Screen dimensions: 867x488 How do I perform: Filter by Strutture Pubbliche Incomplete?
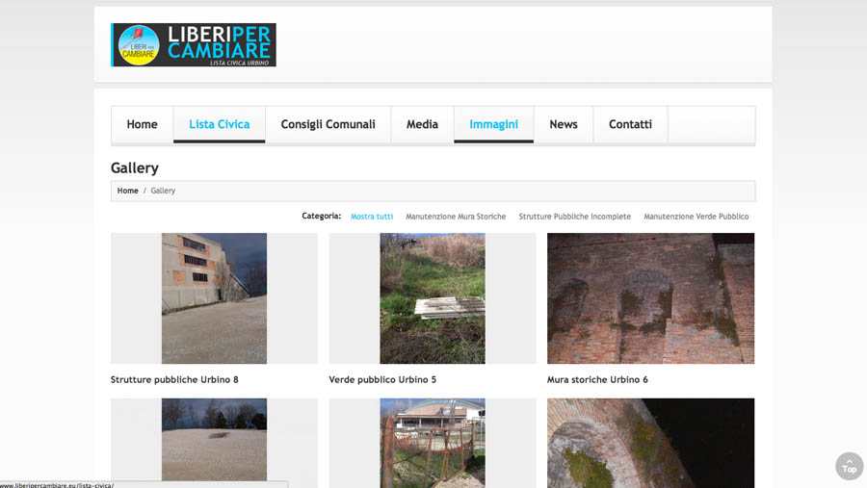pyautogui.click(x=574, y=217)
